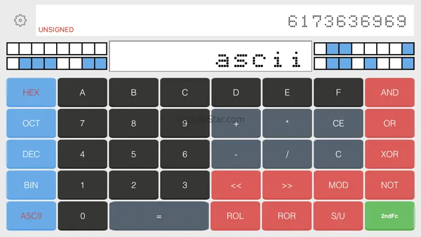Switch to HEX number mode

pyautogui.click(x=31, y=92)
